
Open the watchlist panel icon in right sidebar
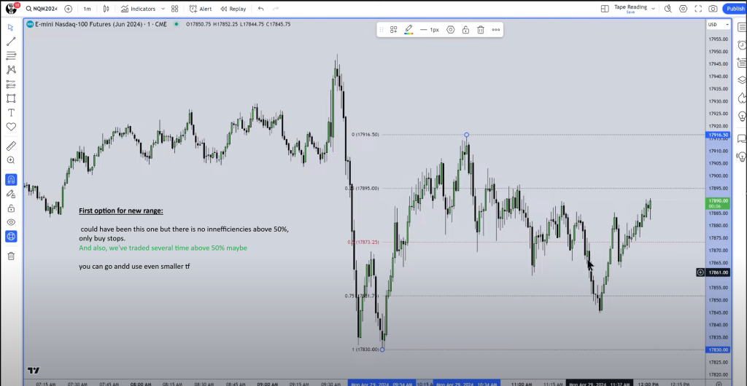click(741, 28)
